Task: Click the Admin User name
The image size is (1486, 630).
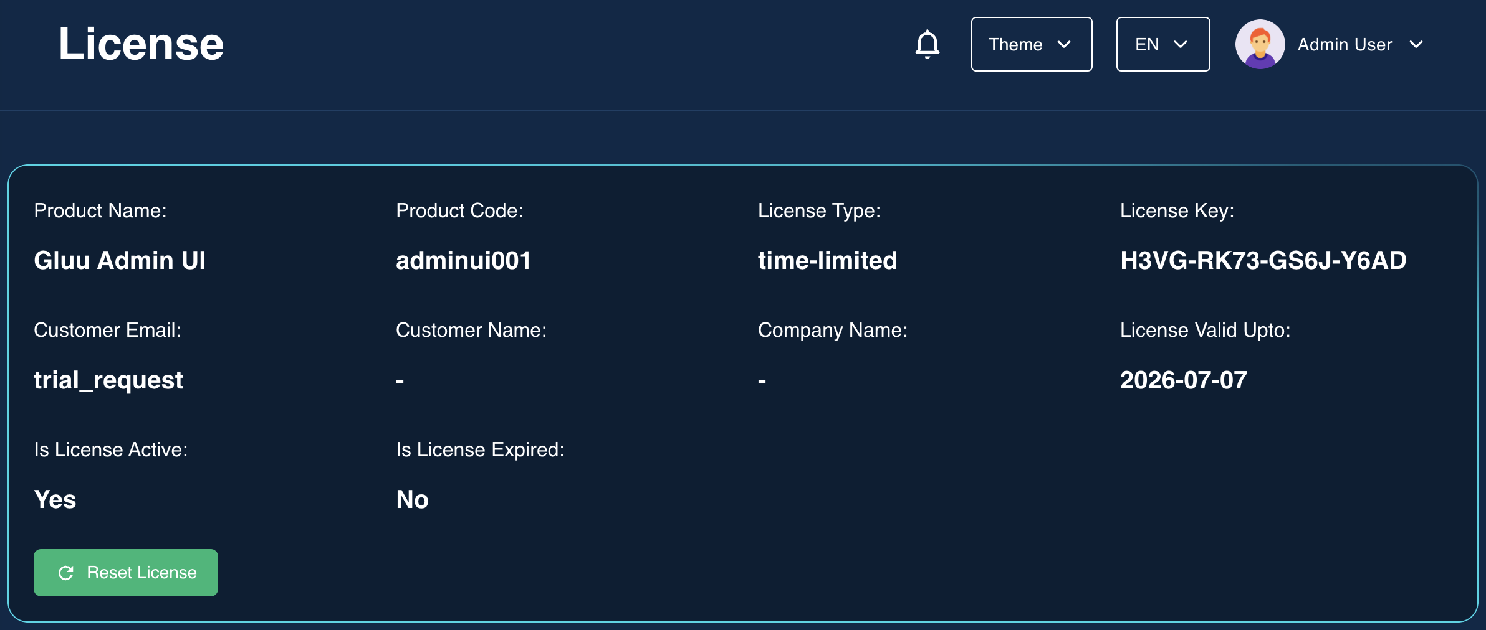Action: click(x=1345, y=44)
